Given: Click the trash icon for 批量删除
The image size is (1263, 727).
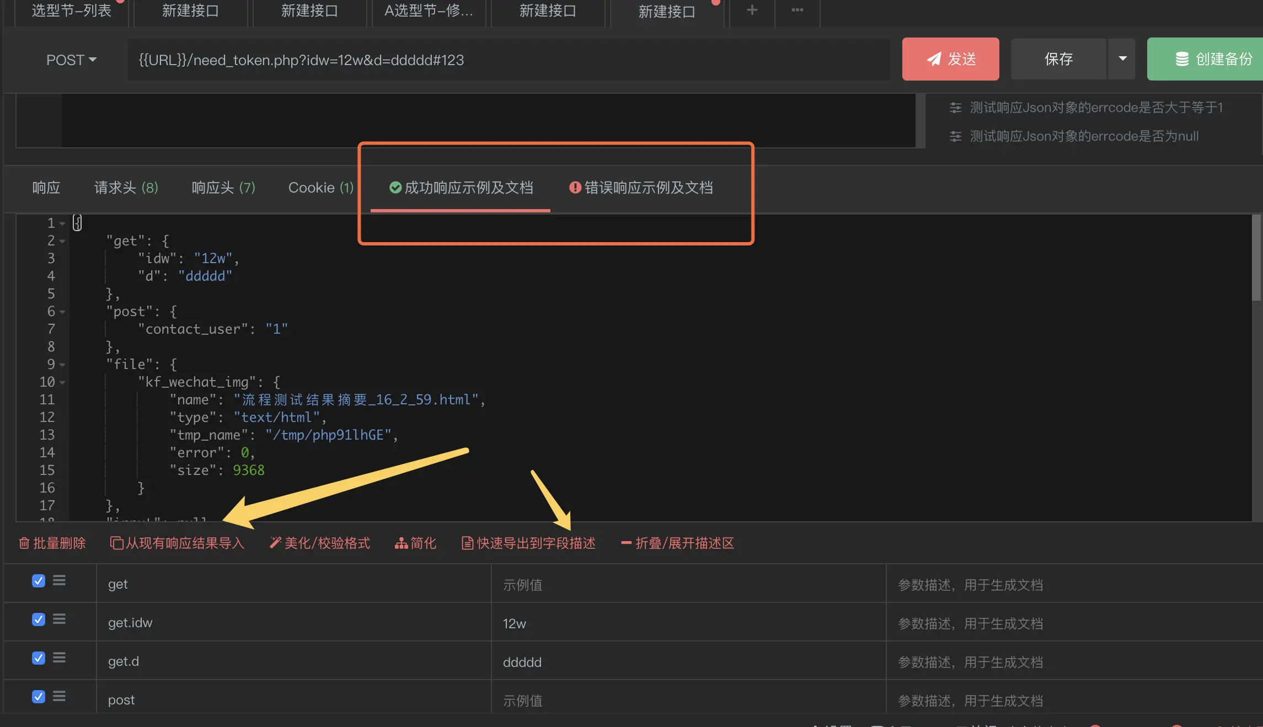Looking at the screenshot, I should click(24, 543).
